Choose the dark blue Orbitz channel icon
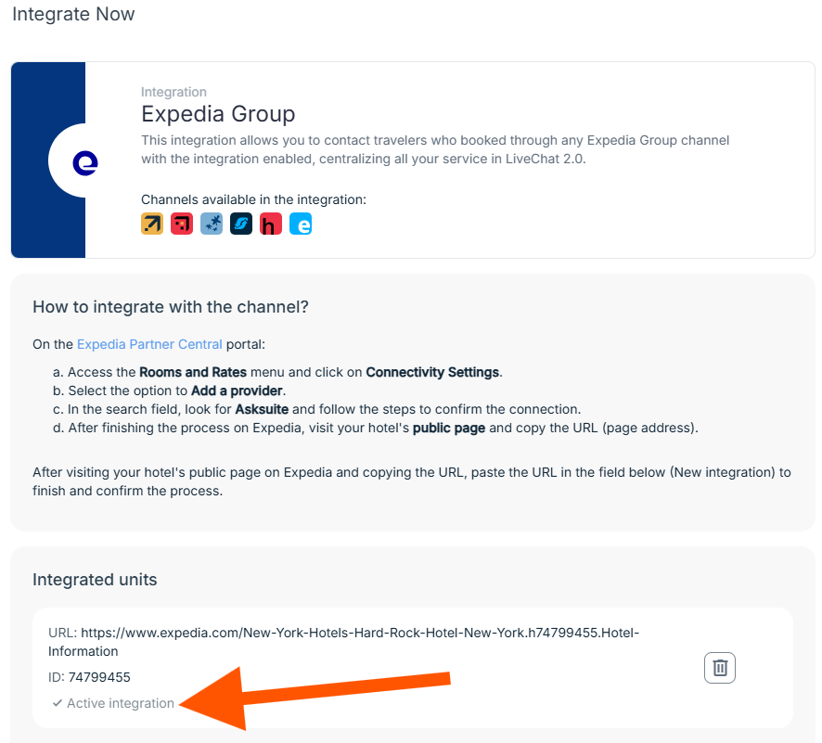This screenshot has height=743, width=822. pos(241,224)
